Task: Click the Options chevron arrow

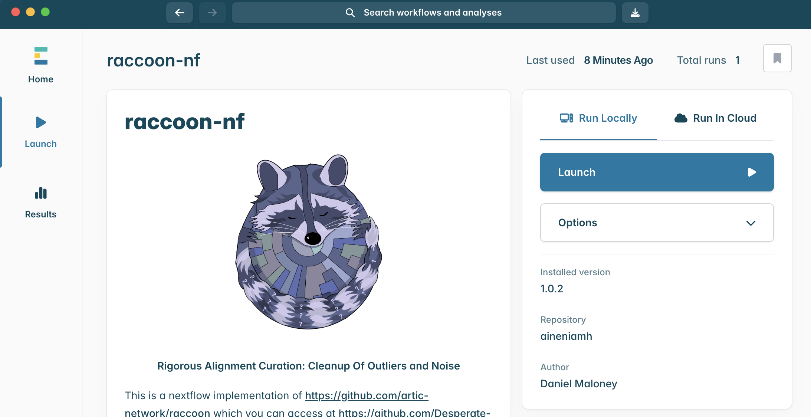Action: (x=751, y=223)
